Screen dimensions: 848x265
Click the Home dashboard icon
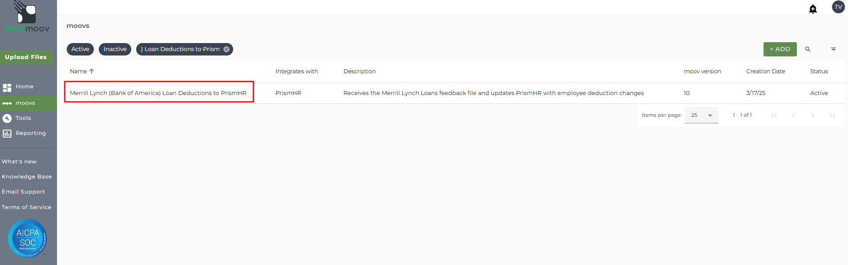(7, 88)
